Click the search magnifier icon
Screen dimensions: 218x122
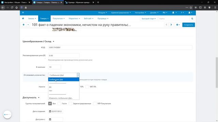pyautogui.click(x=192, y=19)
